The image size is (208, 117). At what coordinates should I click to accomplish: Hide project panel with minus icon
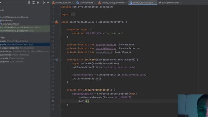pos(48,3)
